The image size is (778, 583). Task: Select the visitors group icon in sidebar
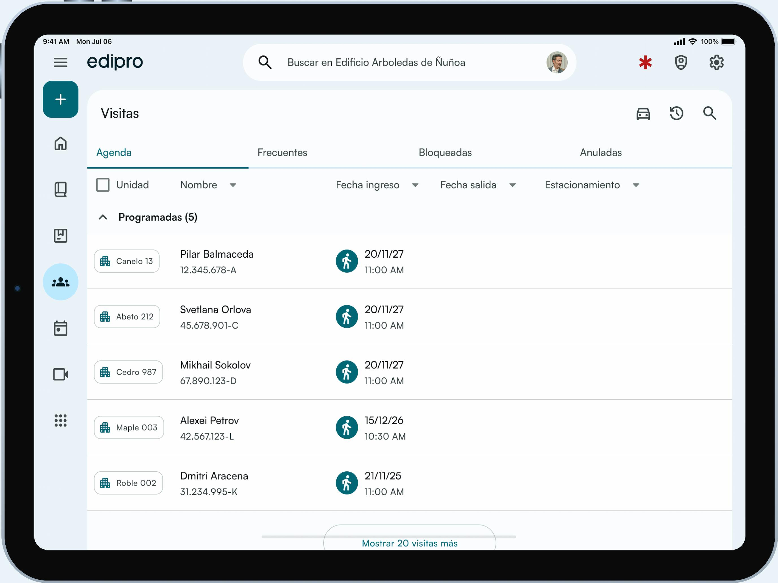click(x=60, y=282)
